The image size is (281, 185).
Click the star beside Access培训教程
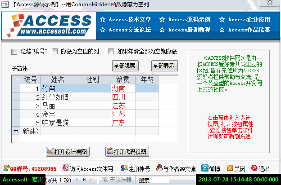[x=162, y=30]
